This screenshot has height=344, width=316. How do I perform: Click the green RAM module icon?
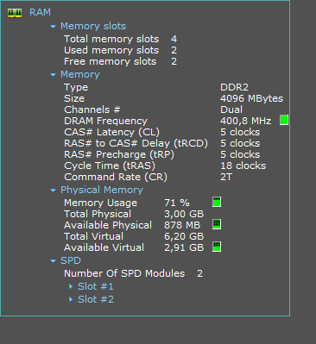[15, 13]
